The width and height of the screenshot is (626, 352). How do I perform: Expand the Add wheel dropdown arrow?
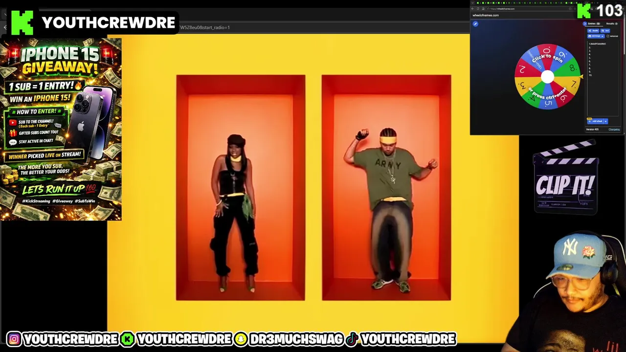(605, 121)
